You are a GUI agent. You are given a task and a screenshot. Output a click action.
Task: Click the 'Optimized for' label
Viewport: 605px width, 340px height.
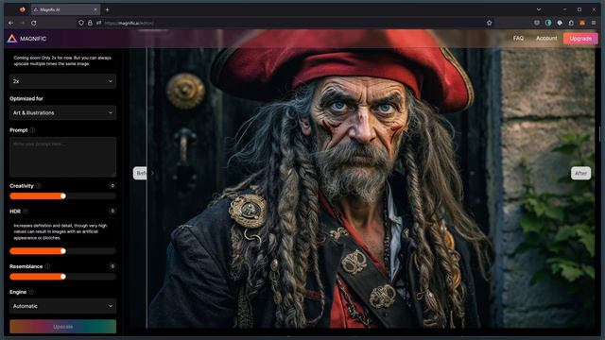coord(26,98)
